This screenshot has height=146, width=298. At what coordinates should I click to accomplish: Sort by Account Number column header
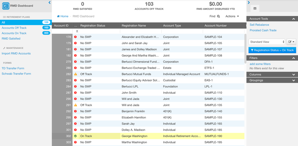tap(223, 25)
